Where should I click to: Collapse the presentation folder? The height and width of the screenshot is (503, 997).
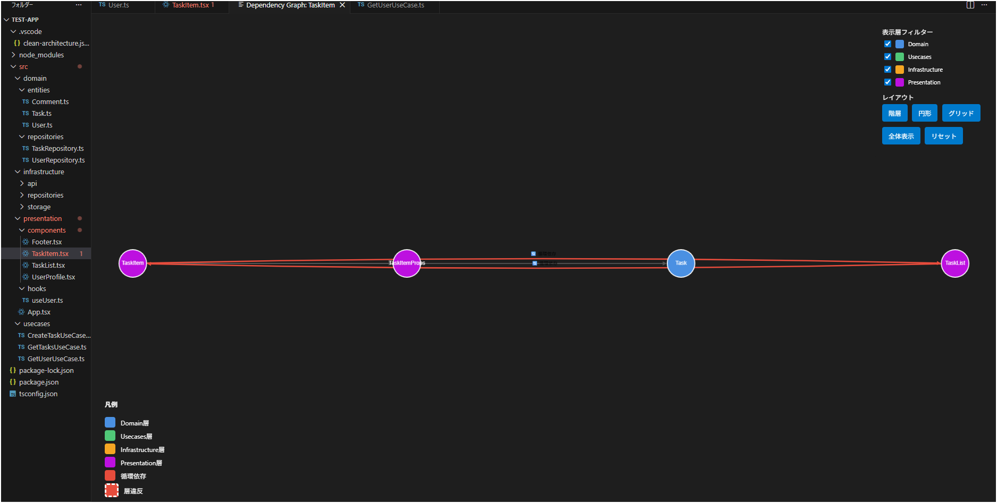point(18,218)
